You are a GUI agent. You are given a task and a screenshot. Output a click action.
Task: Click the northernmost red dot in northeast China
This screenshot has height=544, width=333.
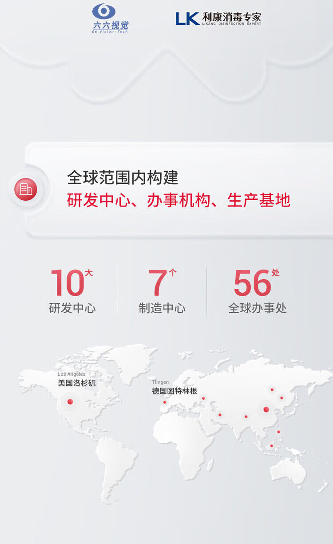point(272,390)
